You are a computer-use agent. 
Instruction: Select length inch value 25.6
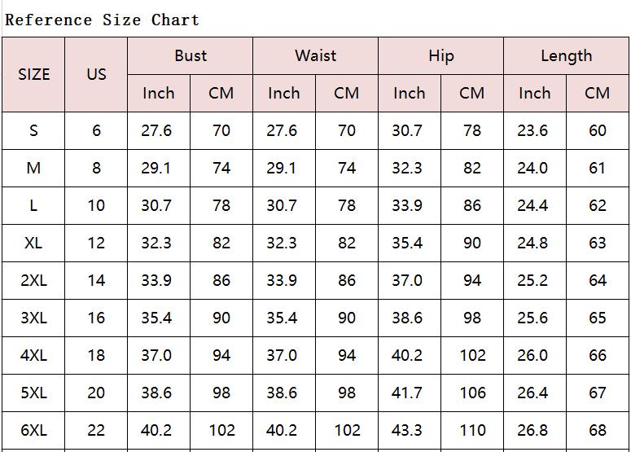point(535,318)
